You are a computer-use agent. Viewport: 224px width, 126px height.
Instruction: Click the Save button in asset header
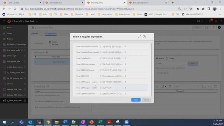pos(197,27)
